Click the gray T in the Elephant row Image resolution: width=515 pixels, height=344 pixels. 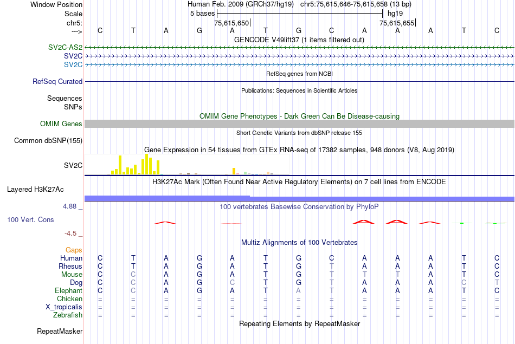coord(331,290)
